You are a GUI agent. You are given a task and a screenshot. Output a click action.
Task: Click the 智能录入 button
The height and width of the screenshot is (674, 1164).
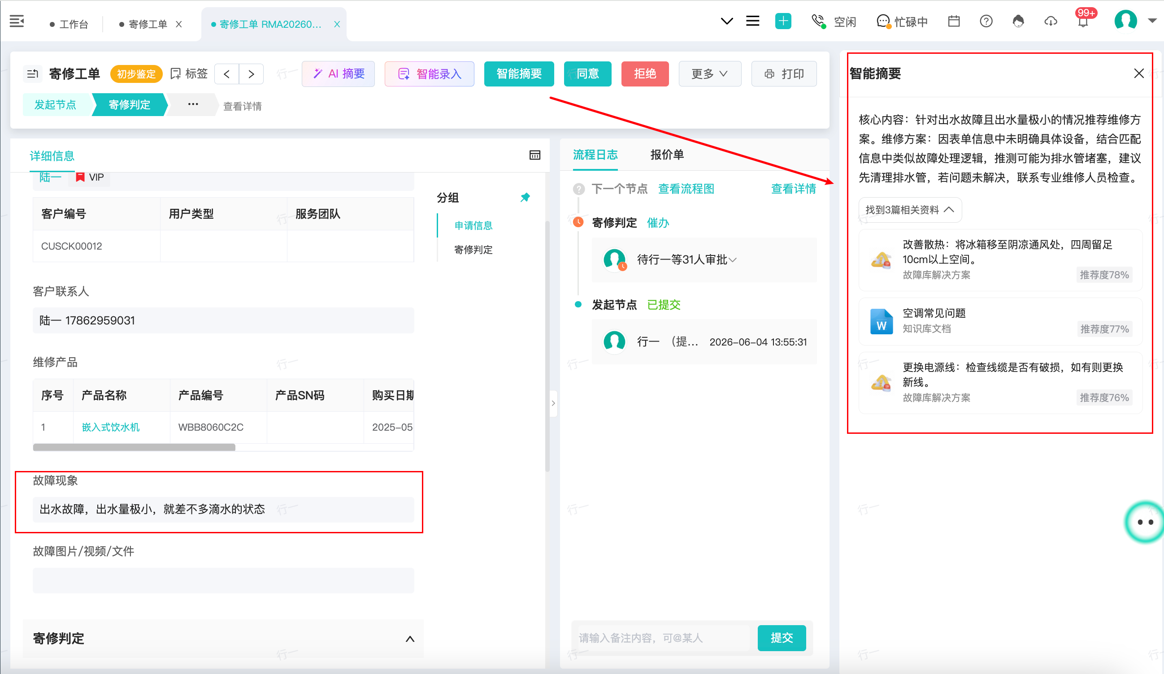coord(429,74)
